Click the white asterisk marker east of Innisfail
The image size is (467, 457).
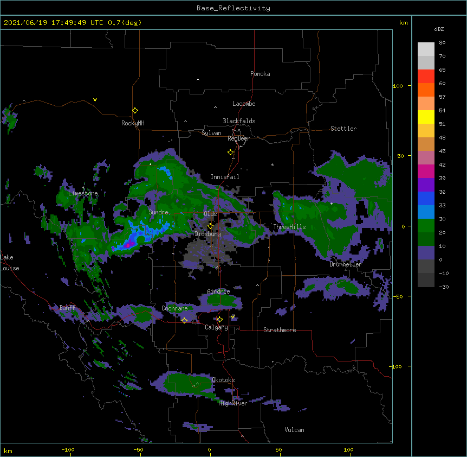272,164
